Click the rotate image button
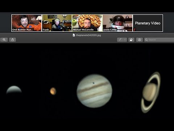Image resolution: width=174 pixels, height=131 pixels. click(x=131, y=40)
